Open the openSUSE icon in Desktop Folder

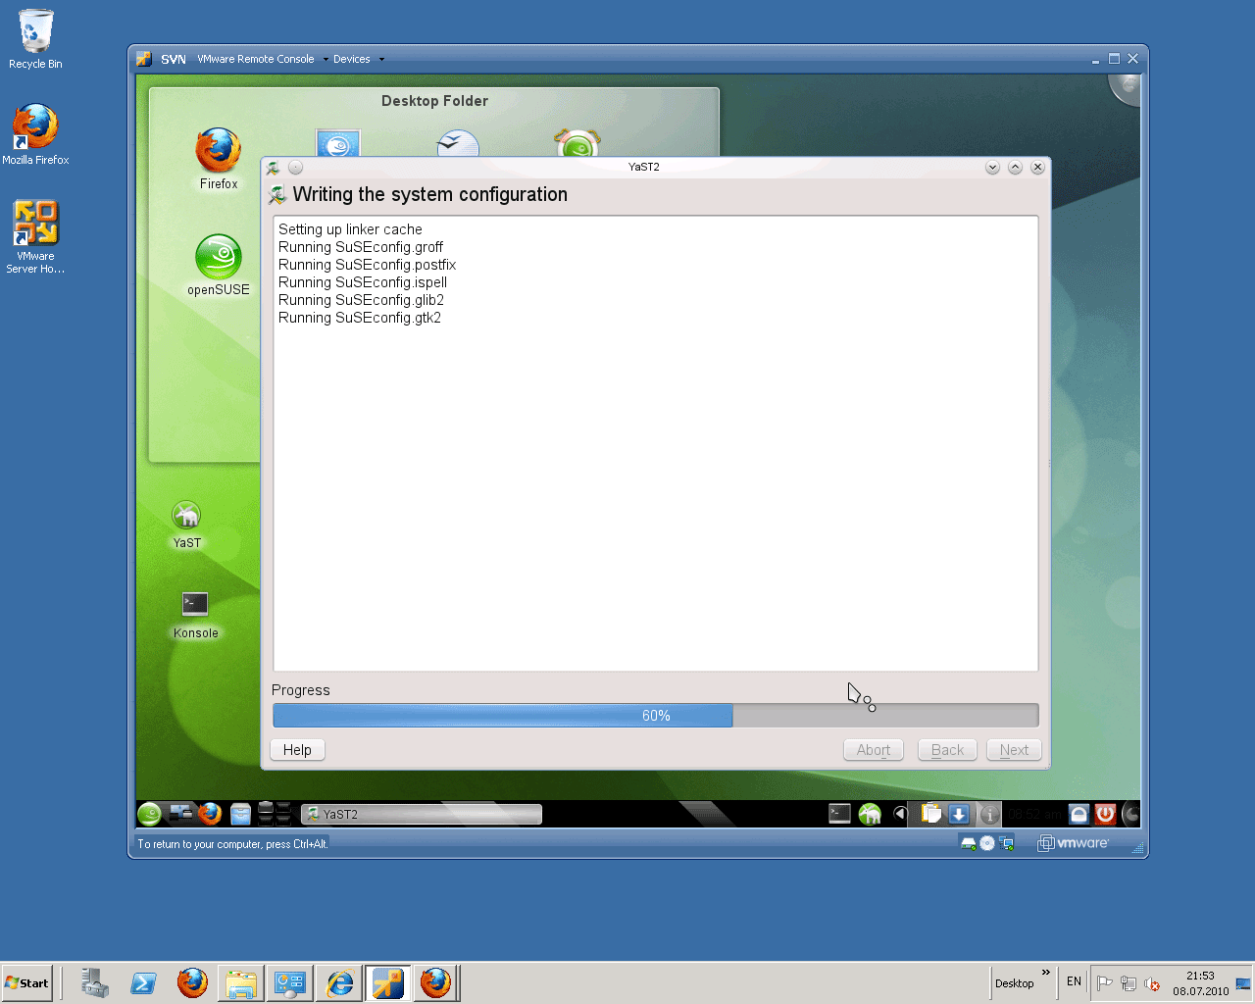click(x=219, y=265)
